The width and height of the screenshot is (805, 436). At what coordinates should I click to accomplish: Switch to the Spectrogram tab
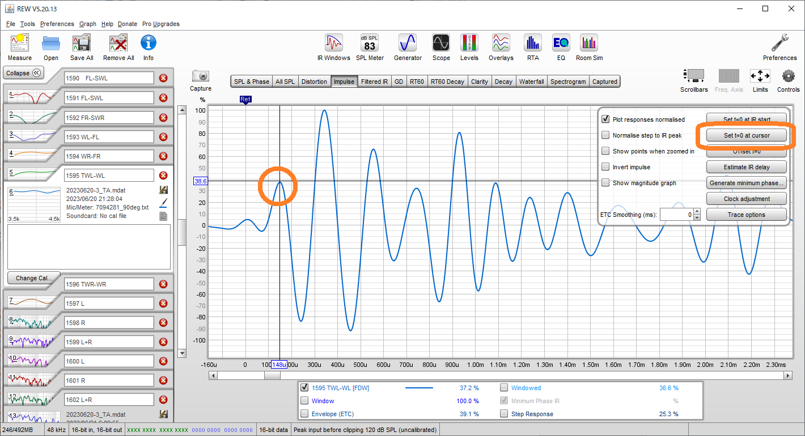568,82
